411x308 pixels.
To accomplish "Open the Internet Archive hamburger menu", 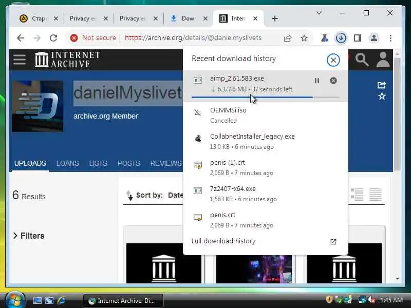I will pyautogui.click(x=20, y=60).
